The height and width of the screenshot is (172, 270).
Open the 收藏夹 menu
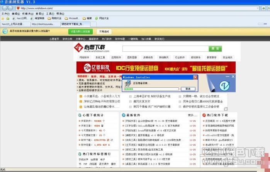(28, 14)
